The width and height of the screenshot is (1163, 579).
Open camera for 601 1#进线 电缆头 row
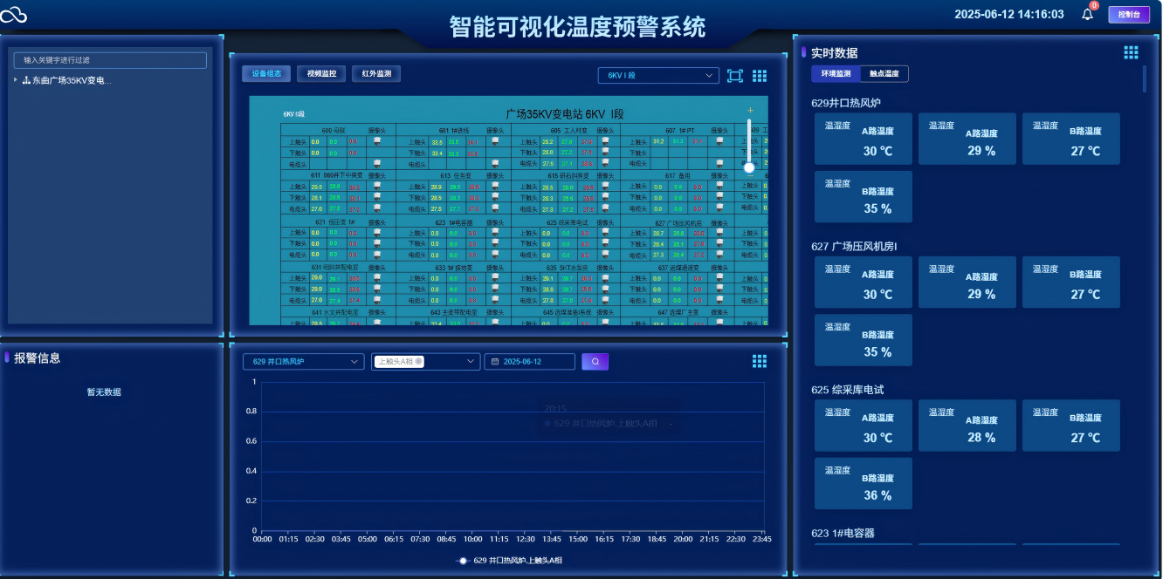click(x=495, y=164)
